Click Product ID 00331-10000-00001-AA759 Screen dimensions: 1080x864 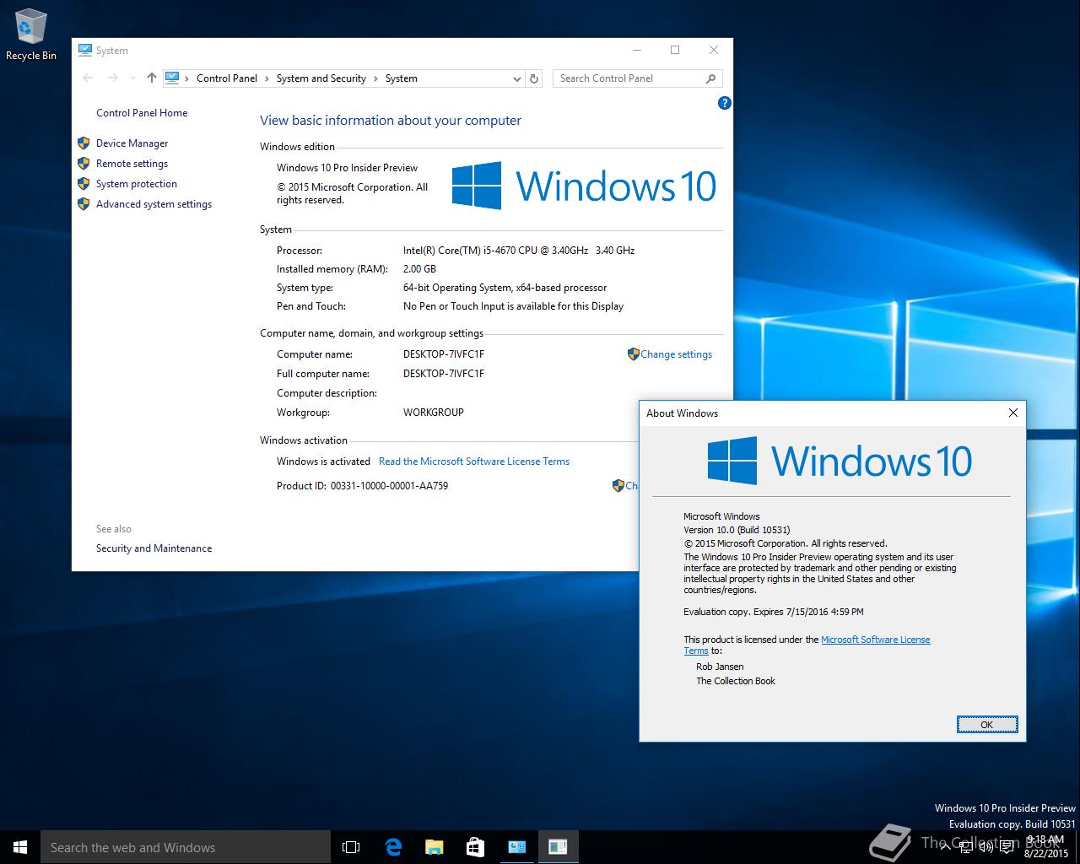(x=363, y=486)
